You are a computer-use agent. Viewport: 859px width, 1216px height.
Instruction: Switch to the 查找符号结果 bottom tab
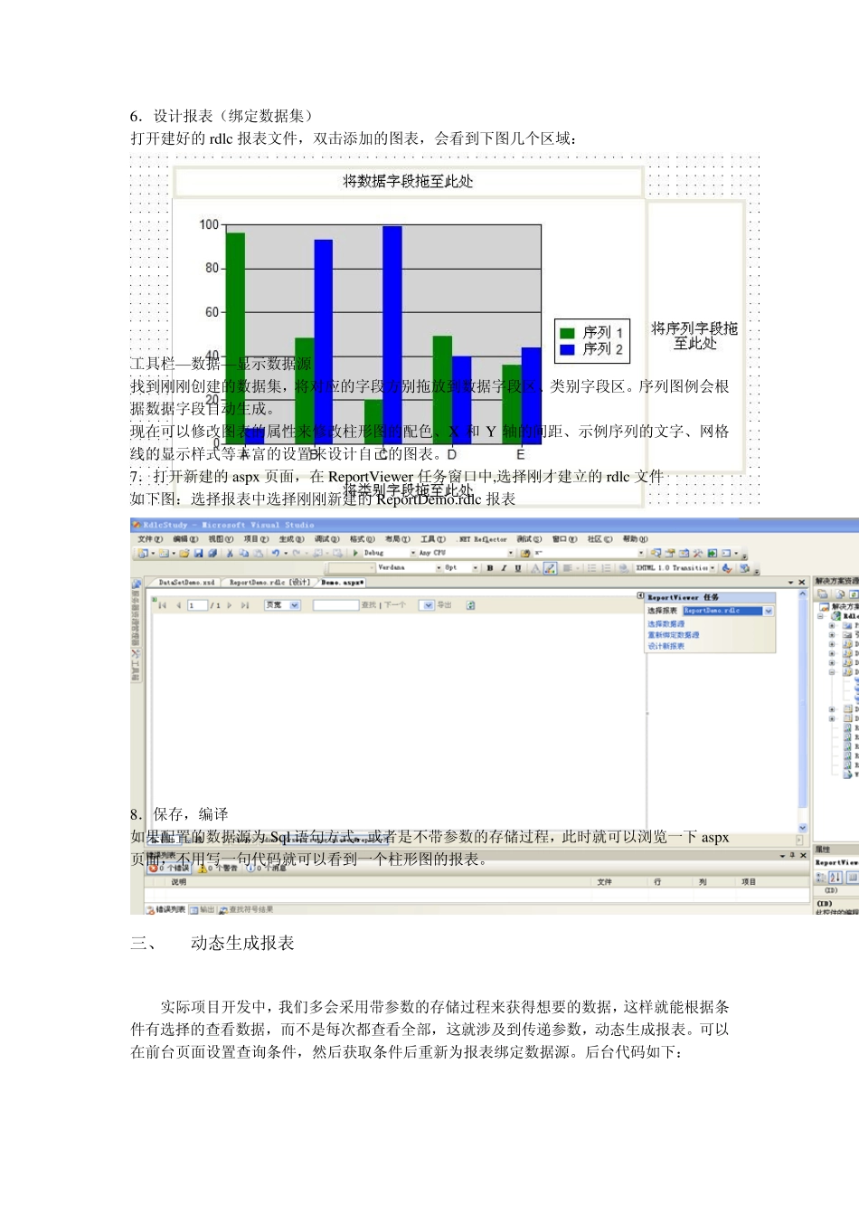tap(245, 909)
